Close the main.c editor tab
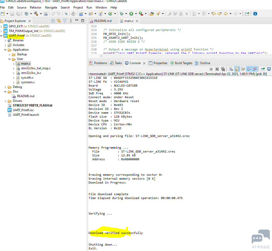272x251 pixels. tap(137, 21)
